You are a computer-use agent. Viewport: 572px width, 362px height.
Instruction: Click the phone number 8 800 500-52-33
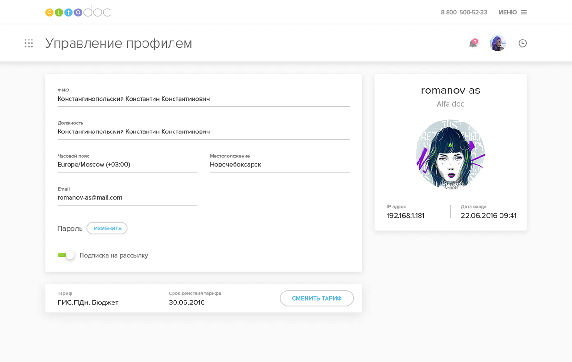464,12
